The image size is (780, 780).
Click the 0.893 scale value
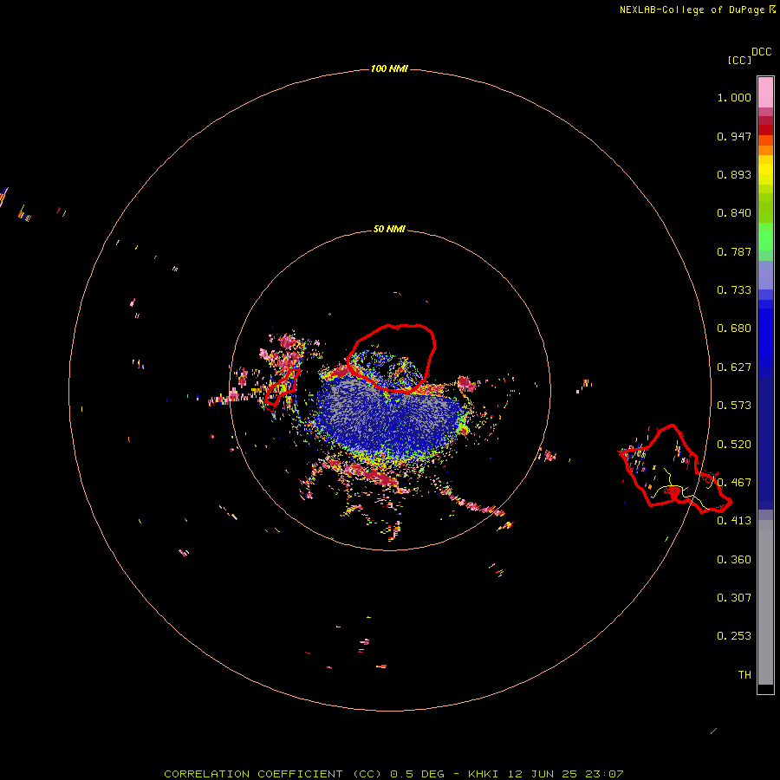pyautogui.click(x=734, y=174)
